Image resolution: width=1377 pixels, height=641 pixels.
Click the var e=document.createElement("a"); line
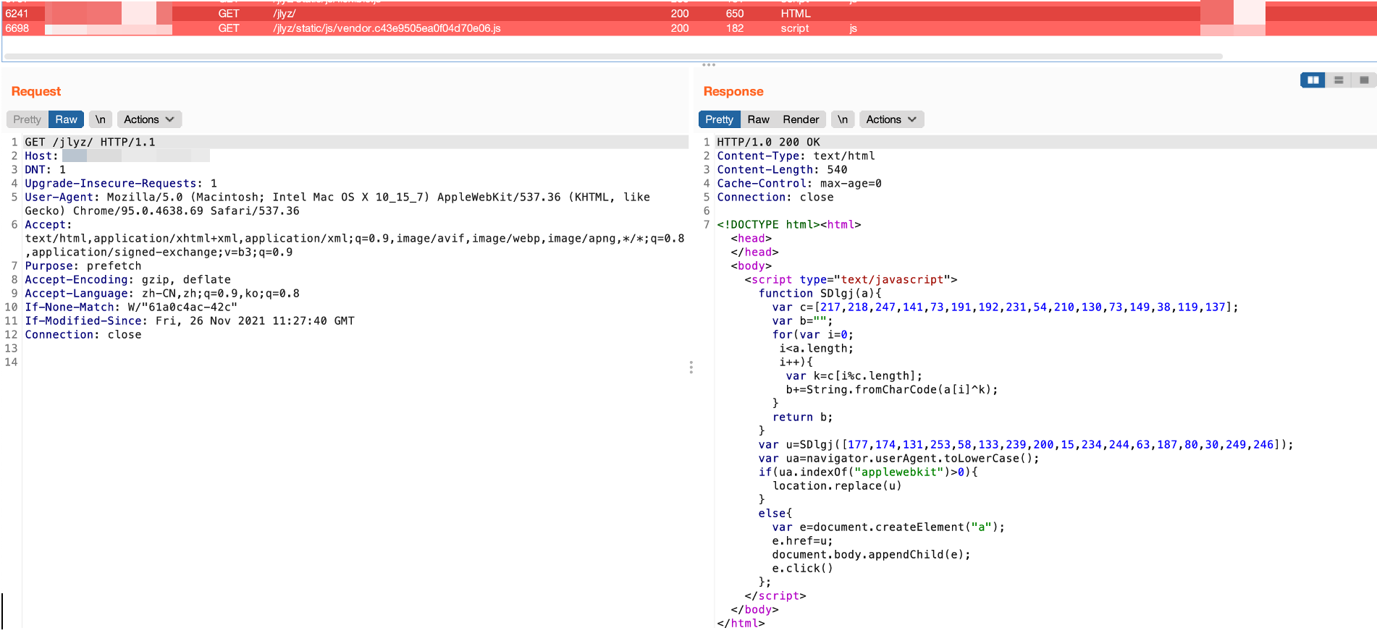point(888,527)
